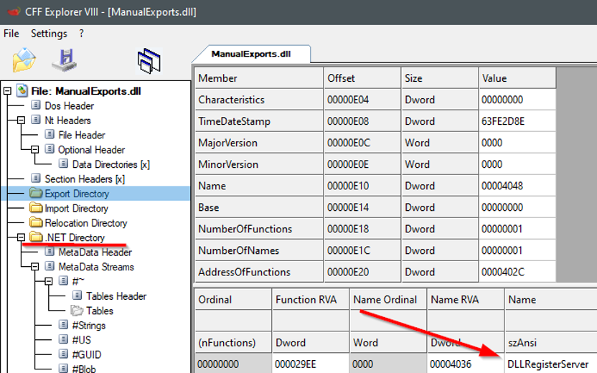Click the Open file toolbar icon
Screen dimensions: 597x373
click(24, 60)
